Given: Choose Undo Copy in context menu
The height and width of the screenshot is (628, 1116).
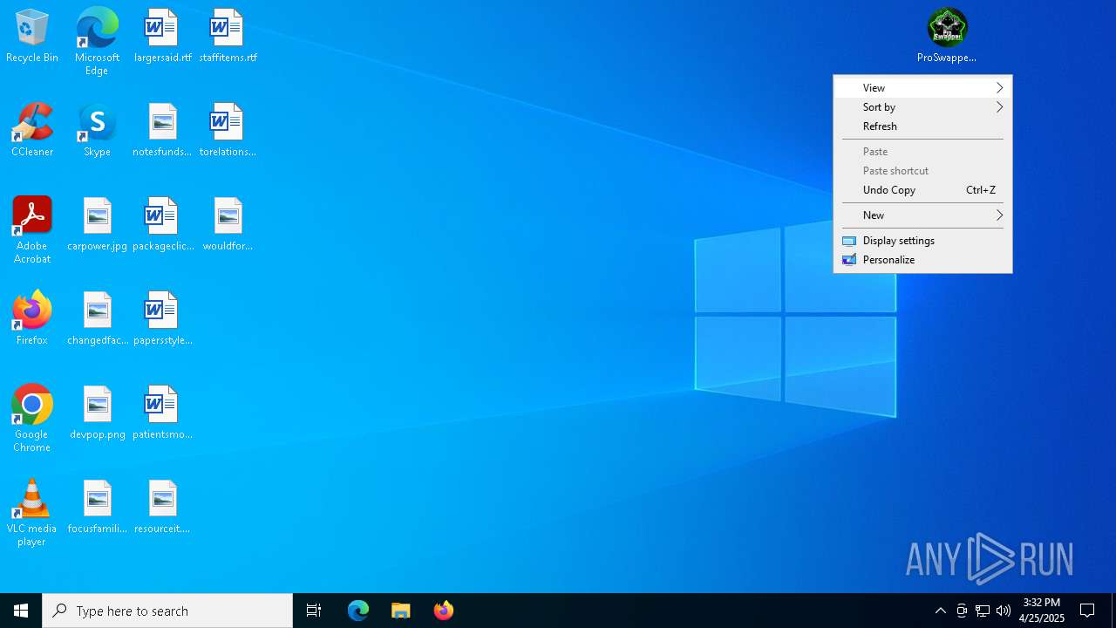Looking at the screenshot, I should click(x=922, y=190).
